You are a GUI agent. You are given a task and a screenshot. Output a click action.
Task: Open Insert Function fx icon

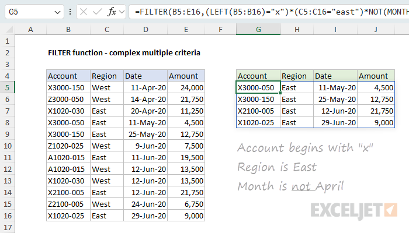click(112, 12)
